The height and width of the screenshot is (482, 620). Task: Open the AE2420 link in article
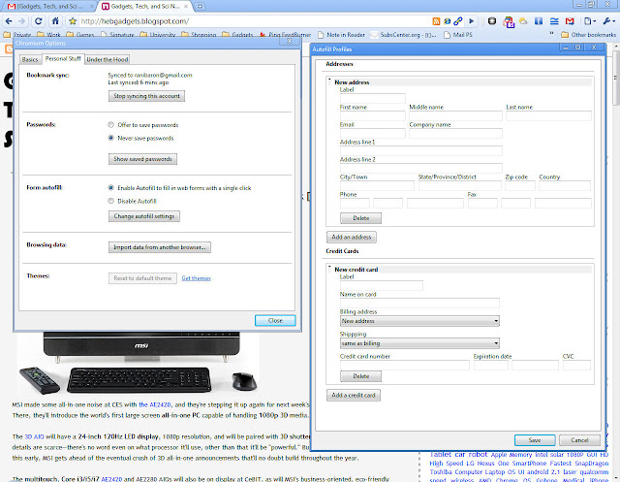click(155, 404)
